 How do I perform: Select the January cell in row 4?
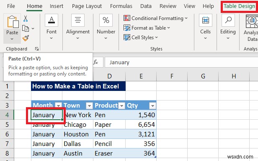point(47,115)
